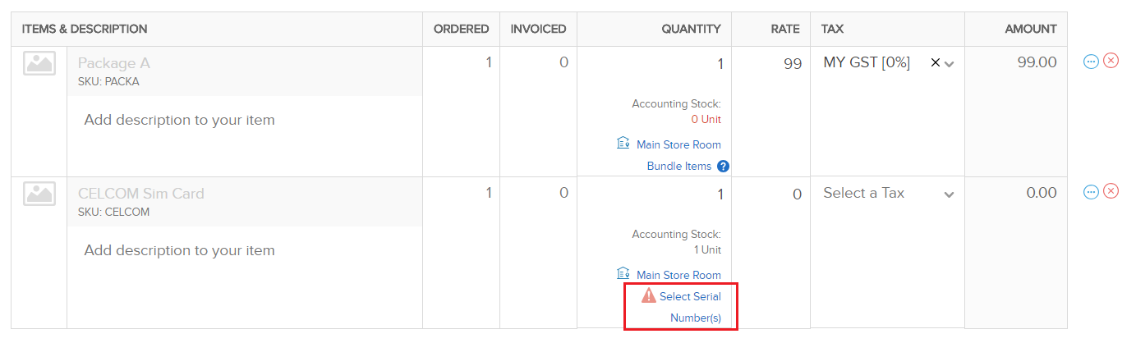The width and height of the screenshot is (1136, 343).
Task: Click the Package A image placeholder
Action: pyautogui.click(x=39, y=63)
